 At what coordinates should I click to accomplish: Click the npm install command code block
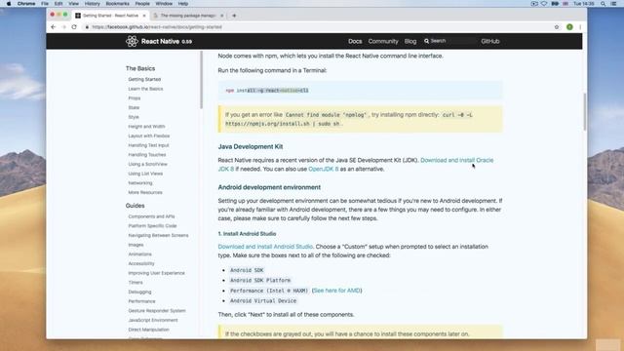(x=360, y=91)
